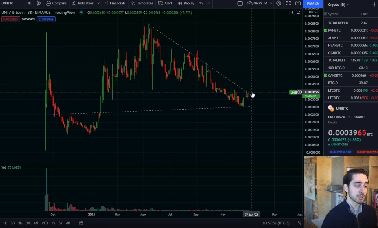
Task: Expand the Nick's TA layout dropdown
Action: (x=269, y=3)
